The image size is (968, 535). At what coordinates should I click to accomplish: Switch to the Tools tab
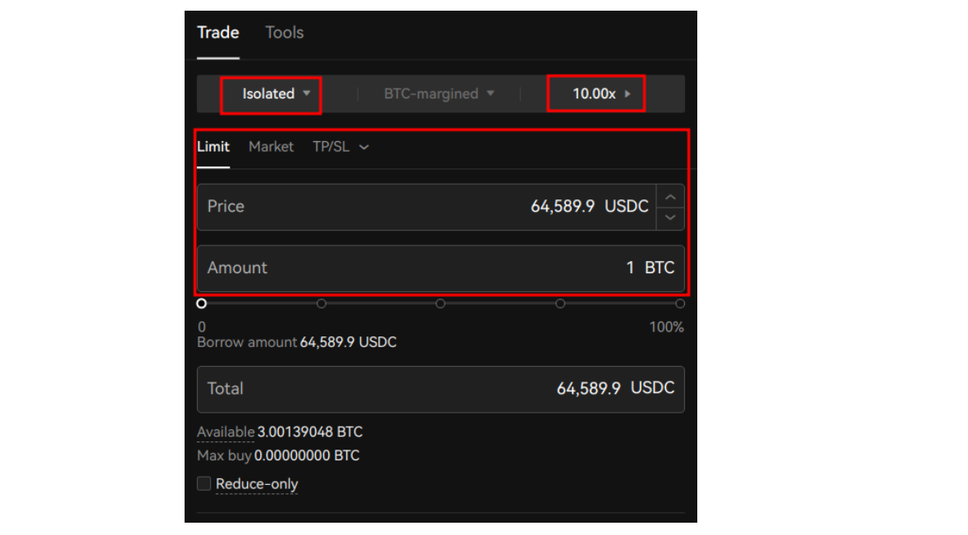click(x=283, y=32)
